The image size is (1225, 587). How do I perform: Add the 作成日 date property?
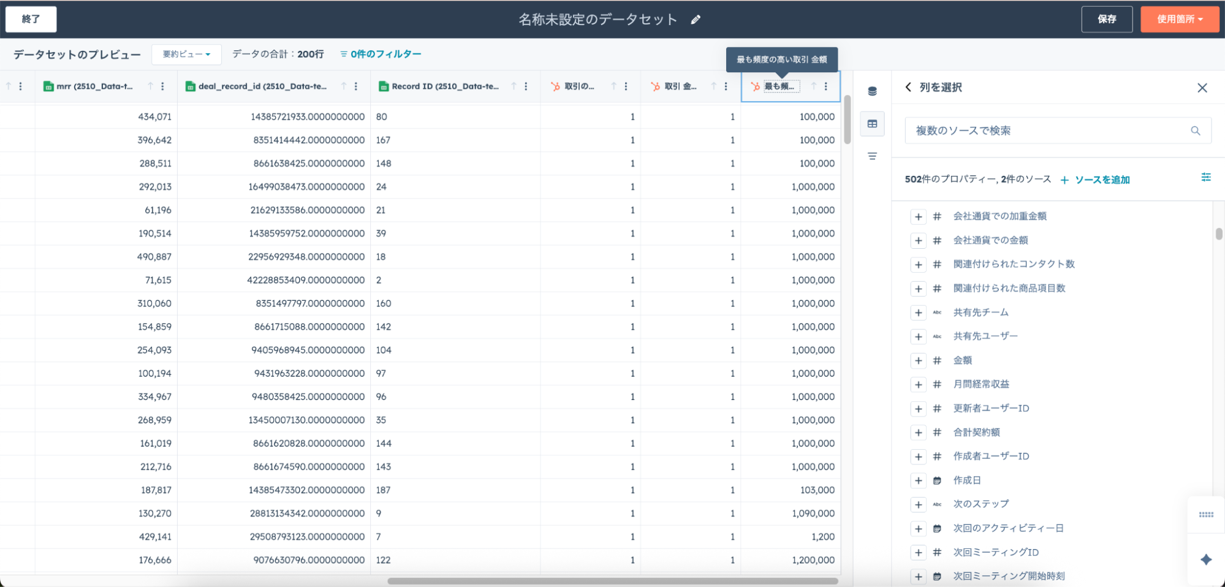[918, 480]
